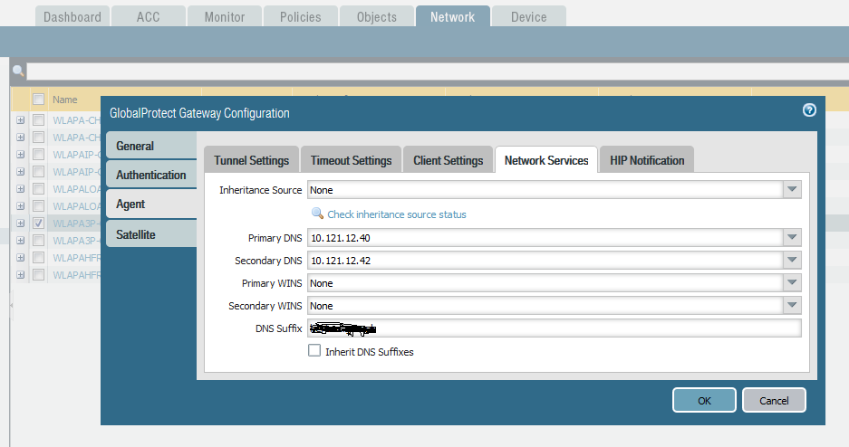Viewport: 849px width, 447px height.
Task: Confirm the dialog with OK
Action: click(x=704, y=400)
